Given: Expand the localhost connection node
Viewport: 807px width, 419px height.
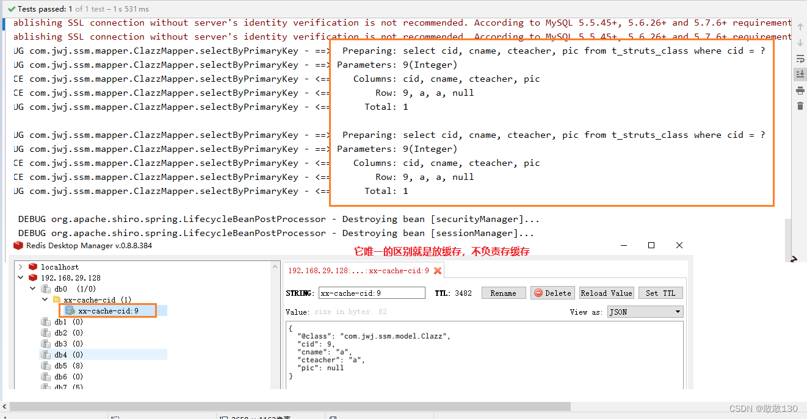Looking at the screenshot, I should [x=21, y=267].
